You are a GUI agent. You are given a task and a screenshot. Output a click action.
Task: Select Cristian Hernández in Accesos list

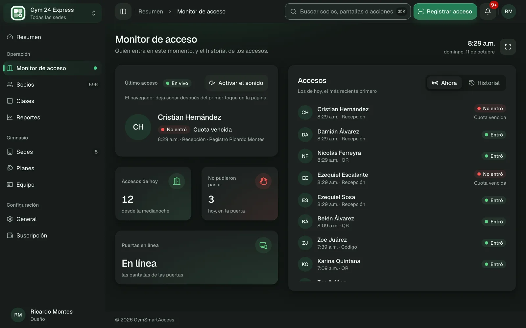(x=402, y=113)
